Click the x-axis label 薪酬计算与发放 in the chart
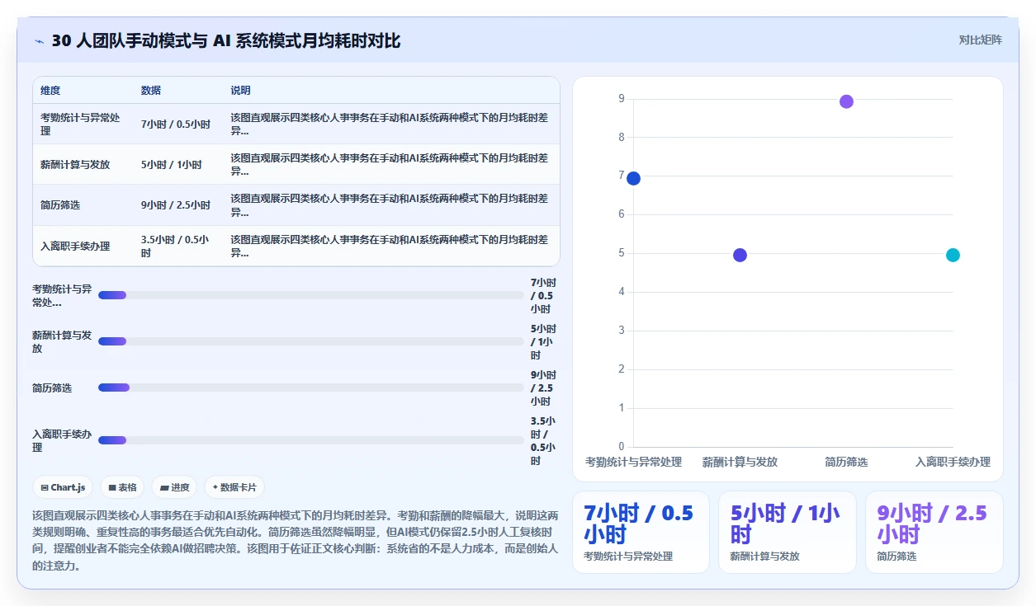Screen dimensions: 1036x606 click(740, 462)
